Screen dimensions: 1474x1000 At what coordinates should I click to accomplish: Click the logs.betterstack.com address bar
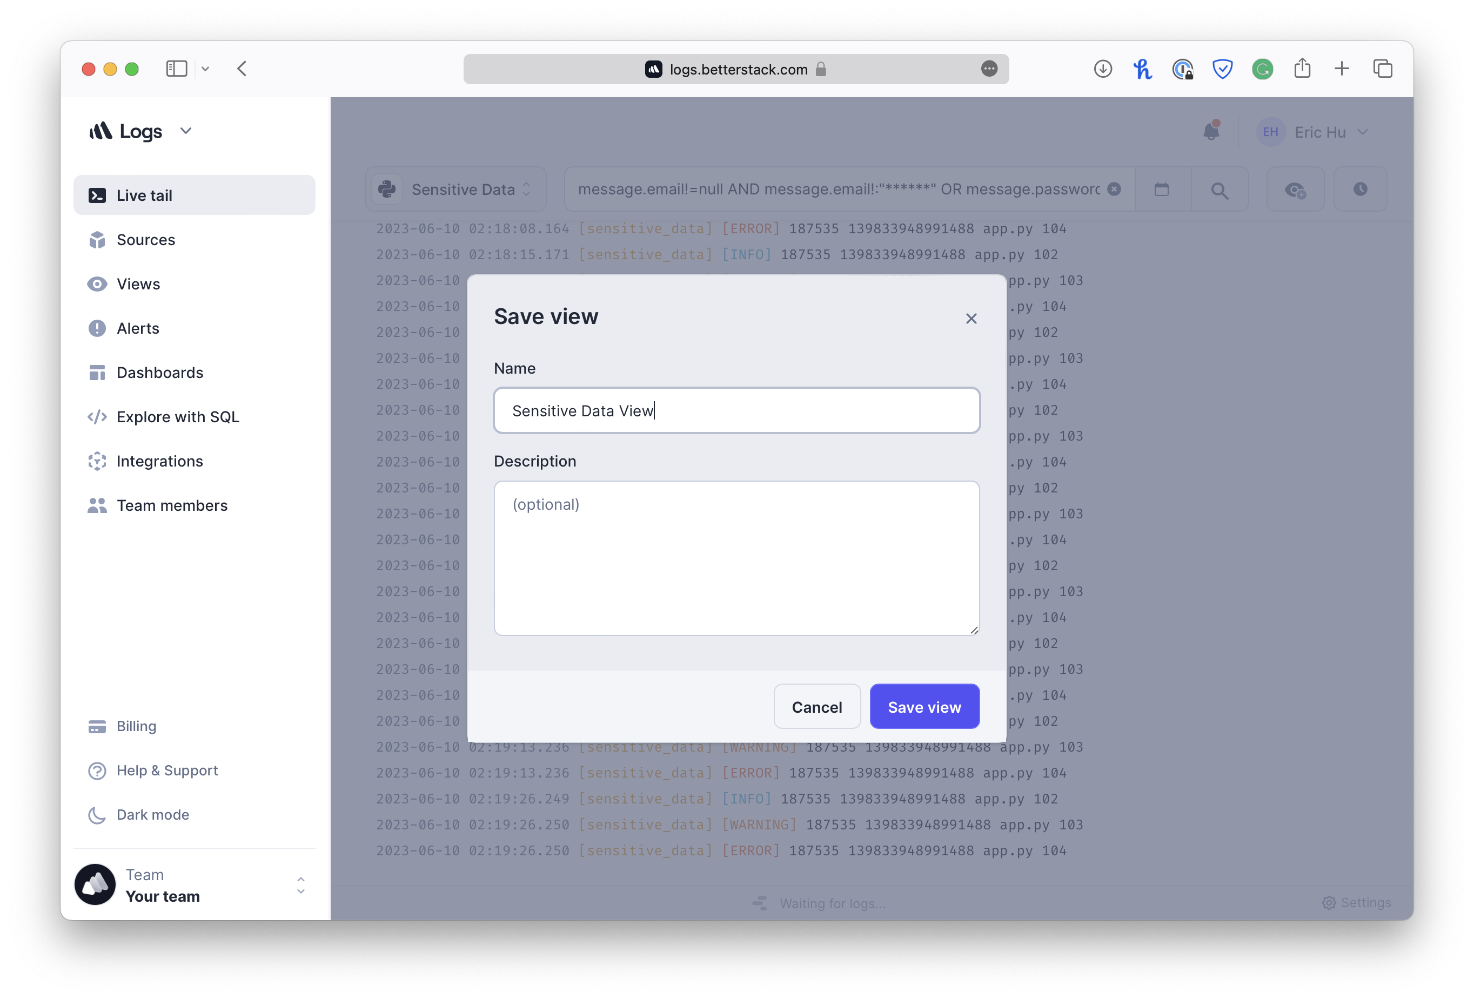[x=736, y=69]
